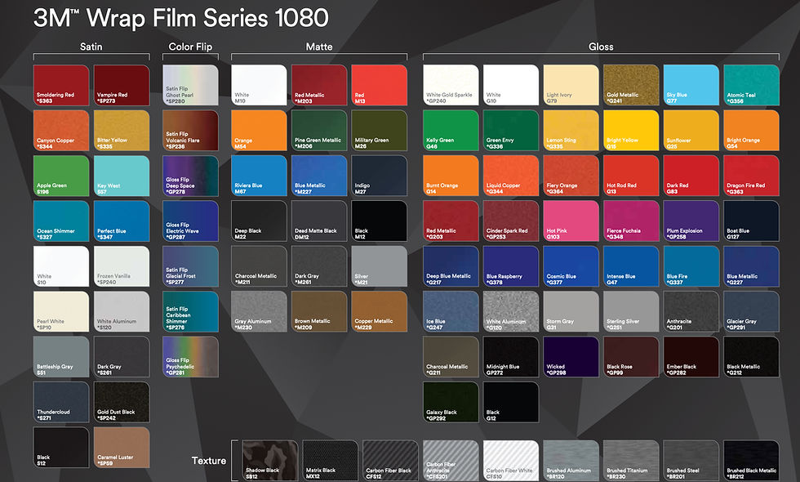Choose the Canyon Copper S344 swatch
The image size is (800, 482).
(61, 131)
